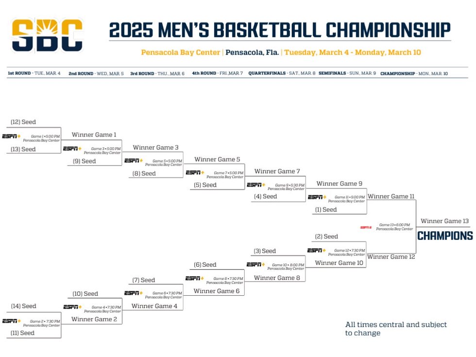Select the ESPN+ logo for Game 8
Viewport: 476px width, 357px height.
click(195, 278)
